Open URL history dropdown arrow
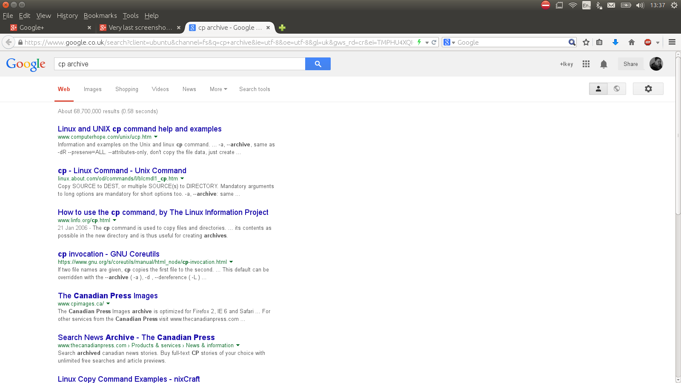Image resolution: width=681 pixels, height=383 pixels. 427,43
